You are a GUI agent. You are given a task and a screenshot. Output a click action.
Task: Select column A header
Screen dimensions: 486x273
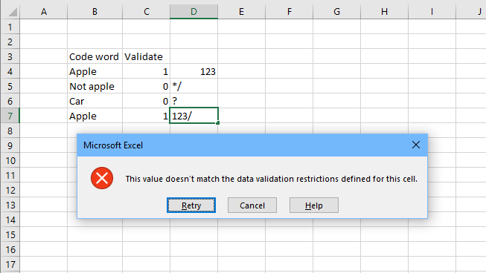(44, 12)
